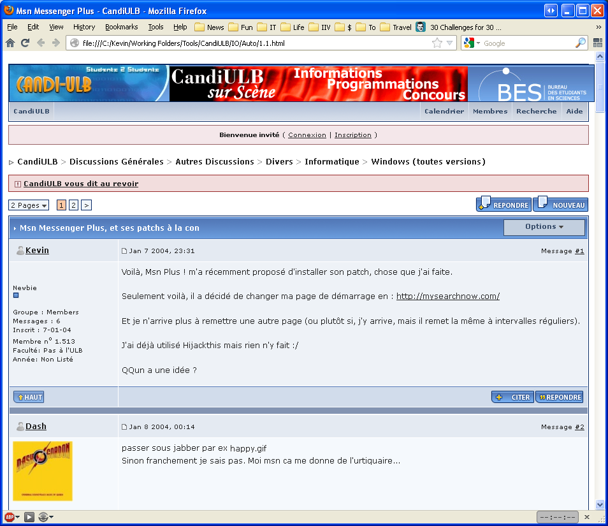Click the vertical scrollbar down arrow
Viewport: 608px width, 526px height.
(600, 505)
